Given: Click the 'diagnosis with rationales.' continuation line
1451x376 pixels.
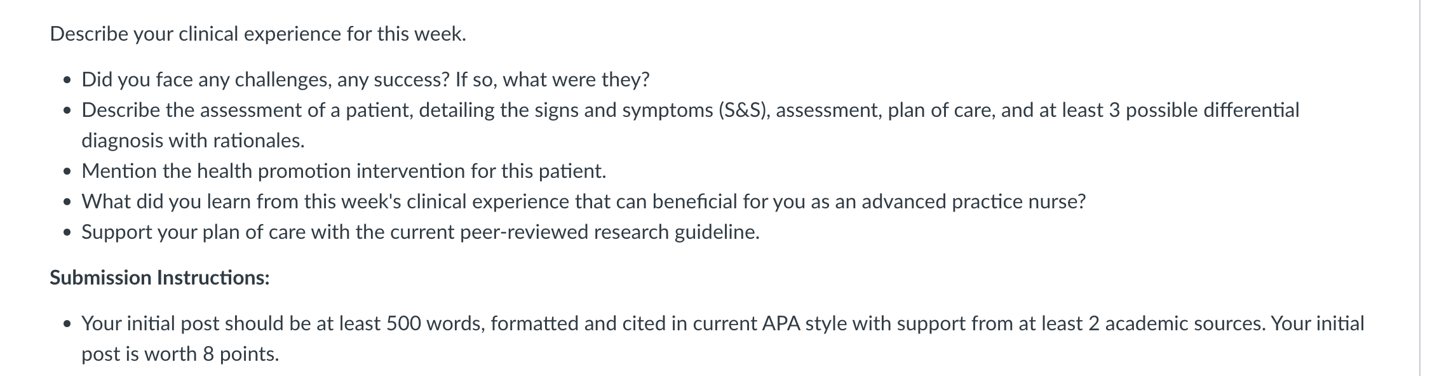Looking at the screenshot, I should [193, 140].
